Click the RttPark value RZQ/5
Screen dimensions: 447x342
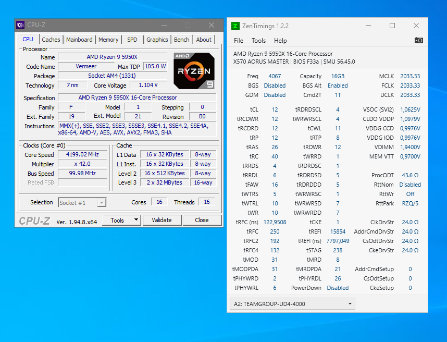(x=410, y=203)
